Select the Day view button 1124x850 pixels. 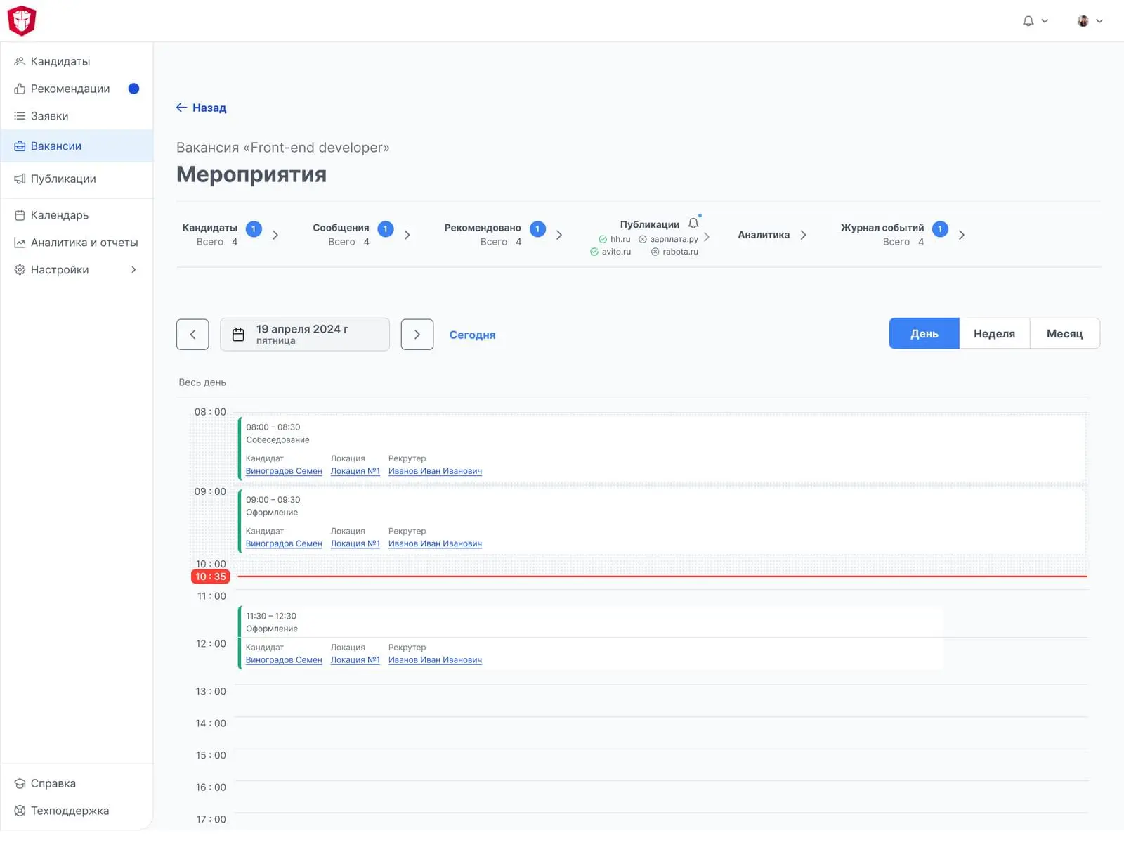(x=924, y=334)
